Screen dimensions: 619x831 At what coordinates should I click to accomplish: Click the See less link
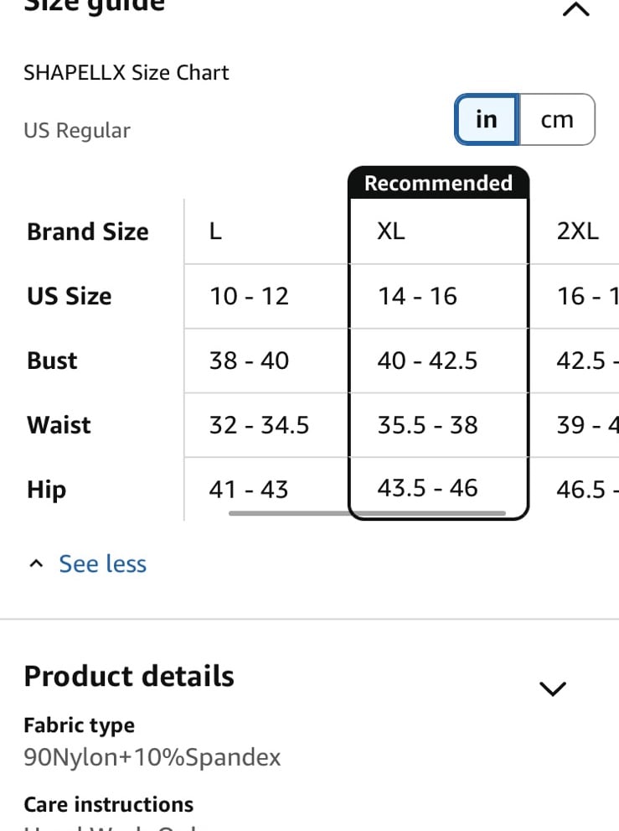[x=103, y=564]
